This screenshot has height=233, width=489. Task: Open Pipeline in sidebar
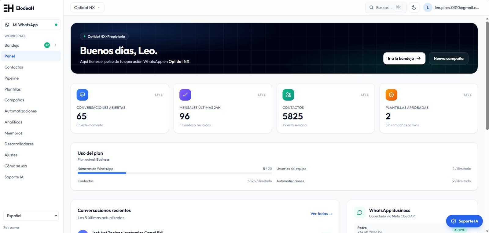pyautogui.click(x=31, y=78)
